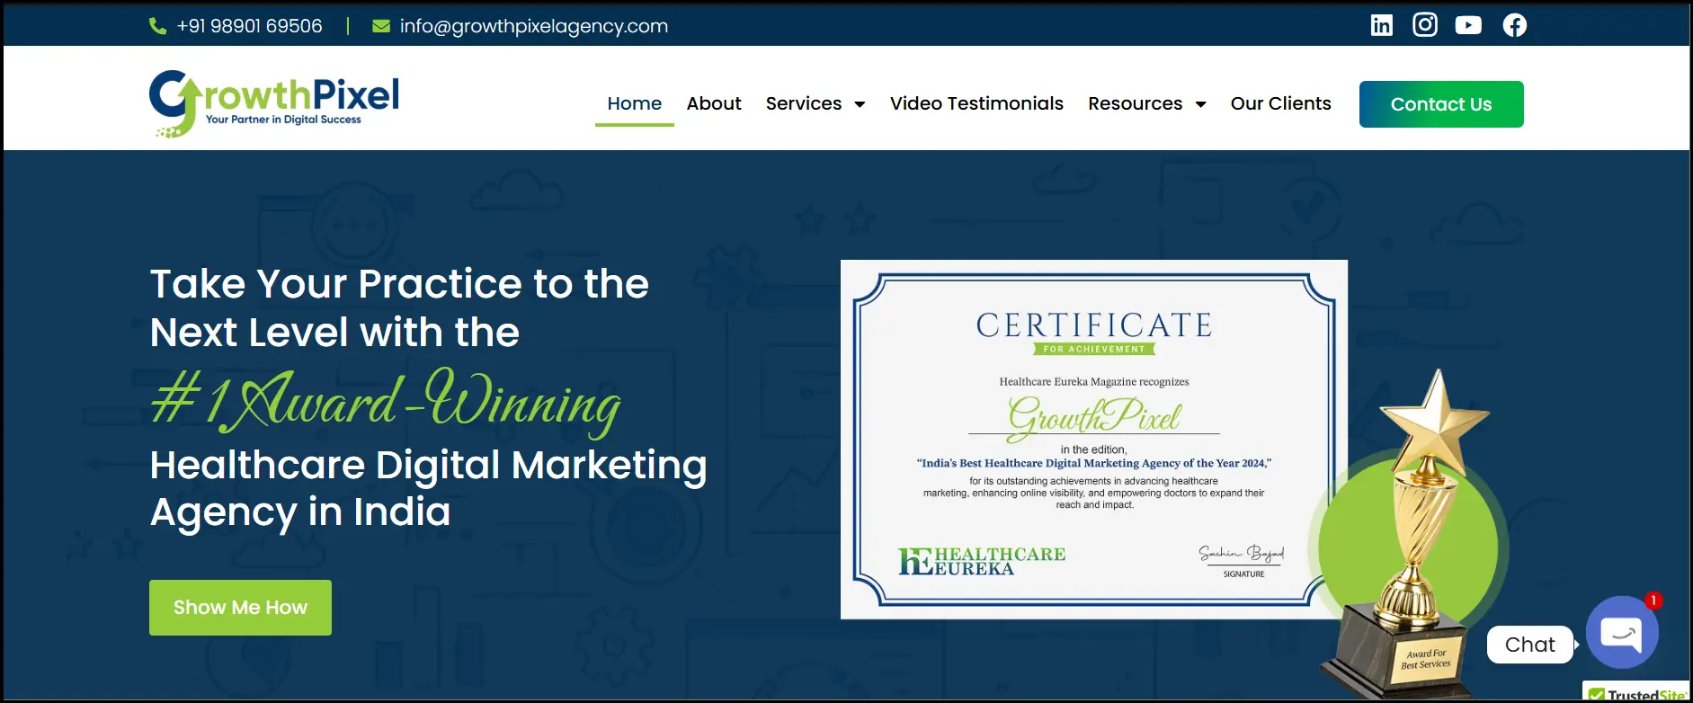Screen dimensions: 1693x703
Task: Open the Facebook social icon
Action: click(1515, 25)
